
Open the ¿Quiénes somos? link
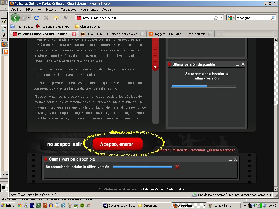[221, 150]
